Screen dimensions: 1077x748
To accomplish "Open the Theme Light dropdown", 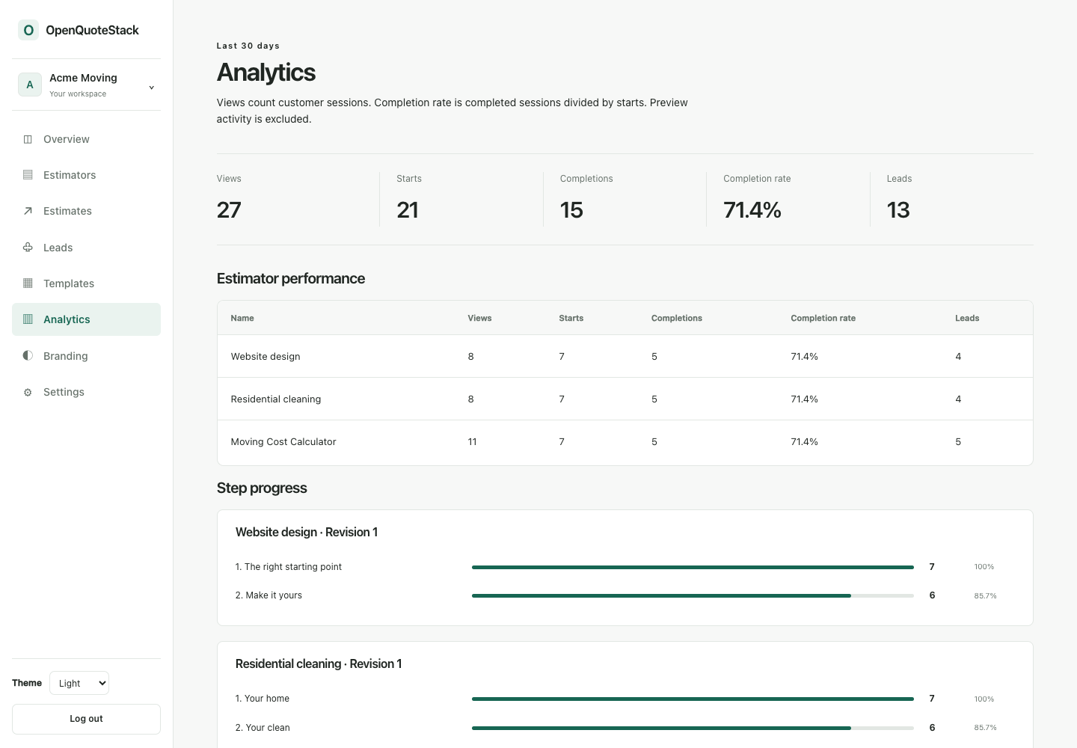I will click(79, 683).
